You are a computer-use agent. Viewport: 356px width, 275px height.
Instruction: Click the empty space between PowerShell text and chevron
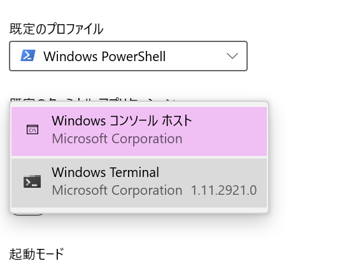click(x=196, y=56)
